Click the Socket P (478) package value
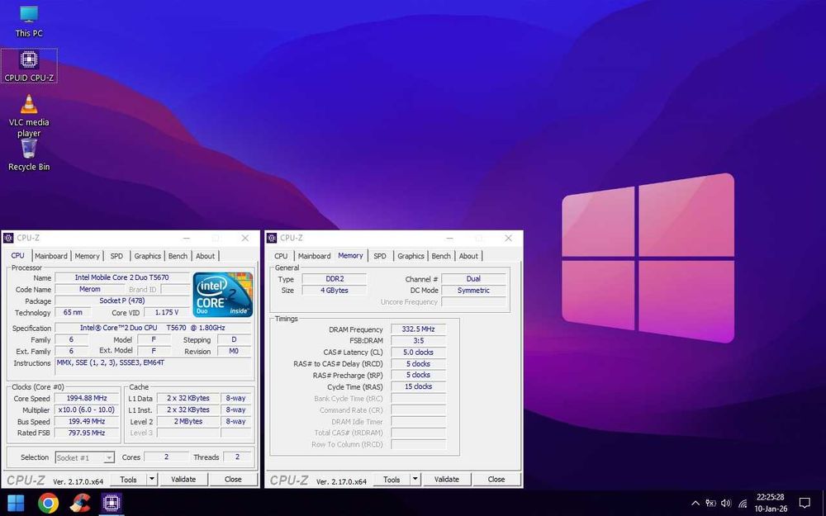Image resolution: width=826 pixels, height=516 pixels. tap(122, 301)
